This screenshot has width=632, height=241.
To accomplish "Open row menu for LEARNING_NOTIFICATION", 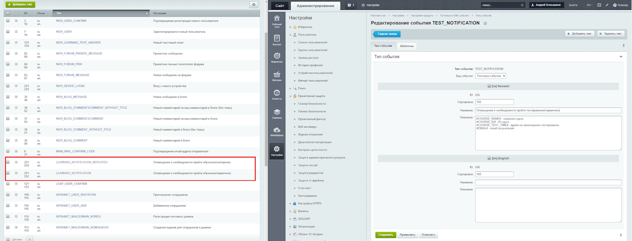I will click(16, 173).
